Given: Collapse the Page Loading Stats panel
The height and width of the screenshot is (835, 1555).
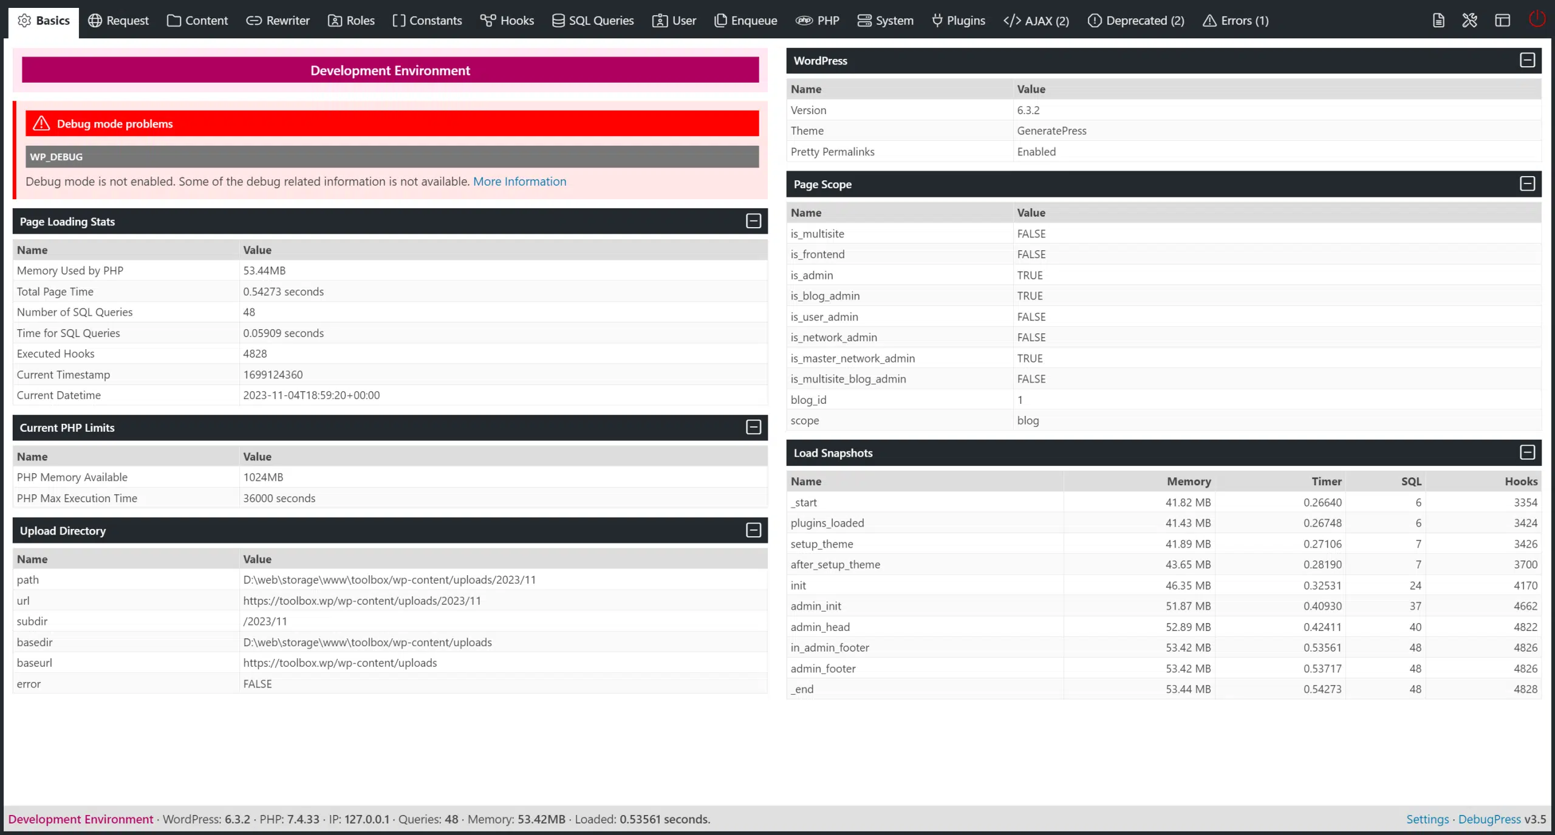Looking at the screenshot, I should [753, 221].
